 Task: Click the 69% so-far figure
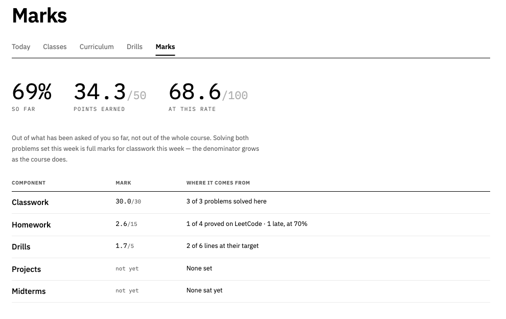(x=32, y=92)
